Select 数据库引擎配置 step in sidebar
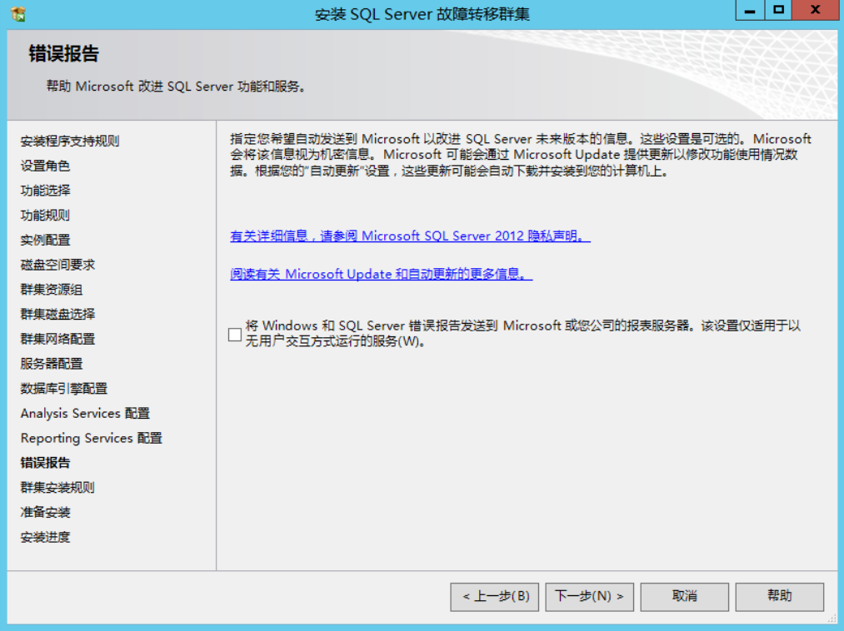This screenshot has height=631, width=844. pyautogui.click(x=64, y=389)
